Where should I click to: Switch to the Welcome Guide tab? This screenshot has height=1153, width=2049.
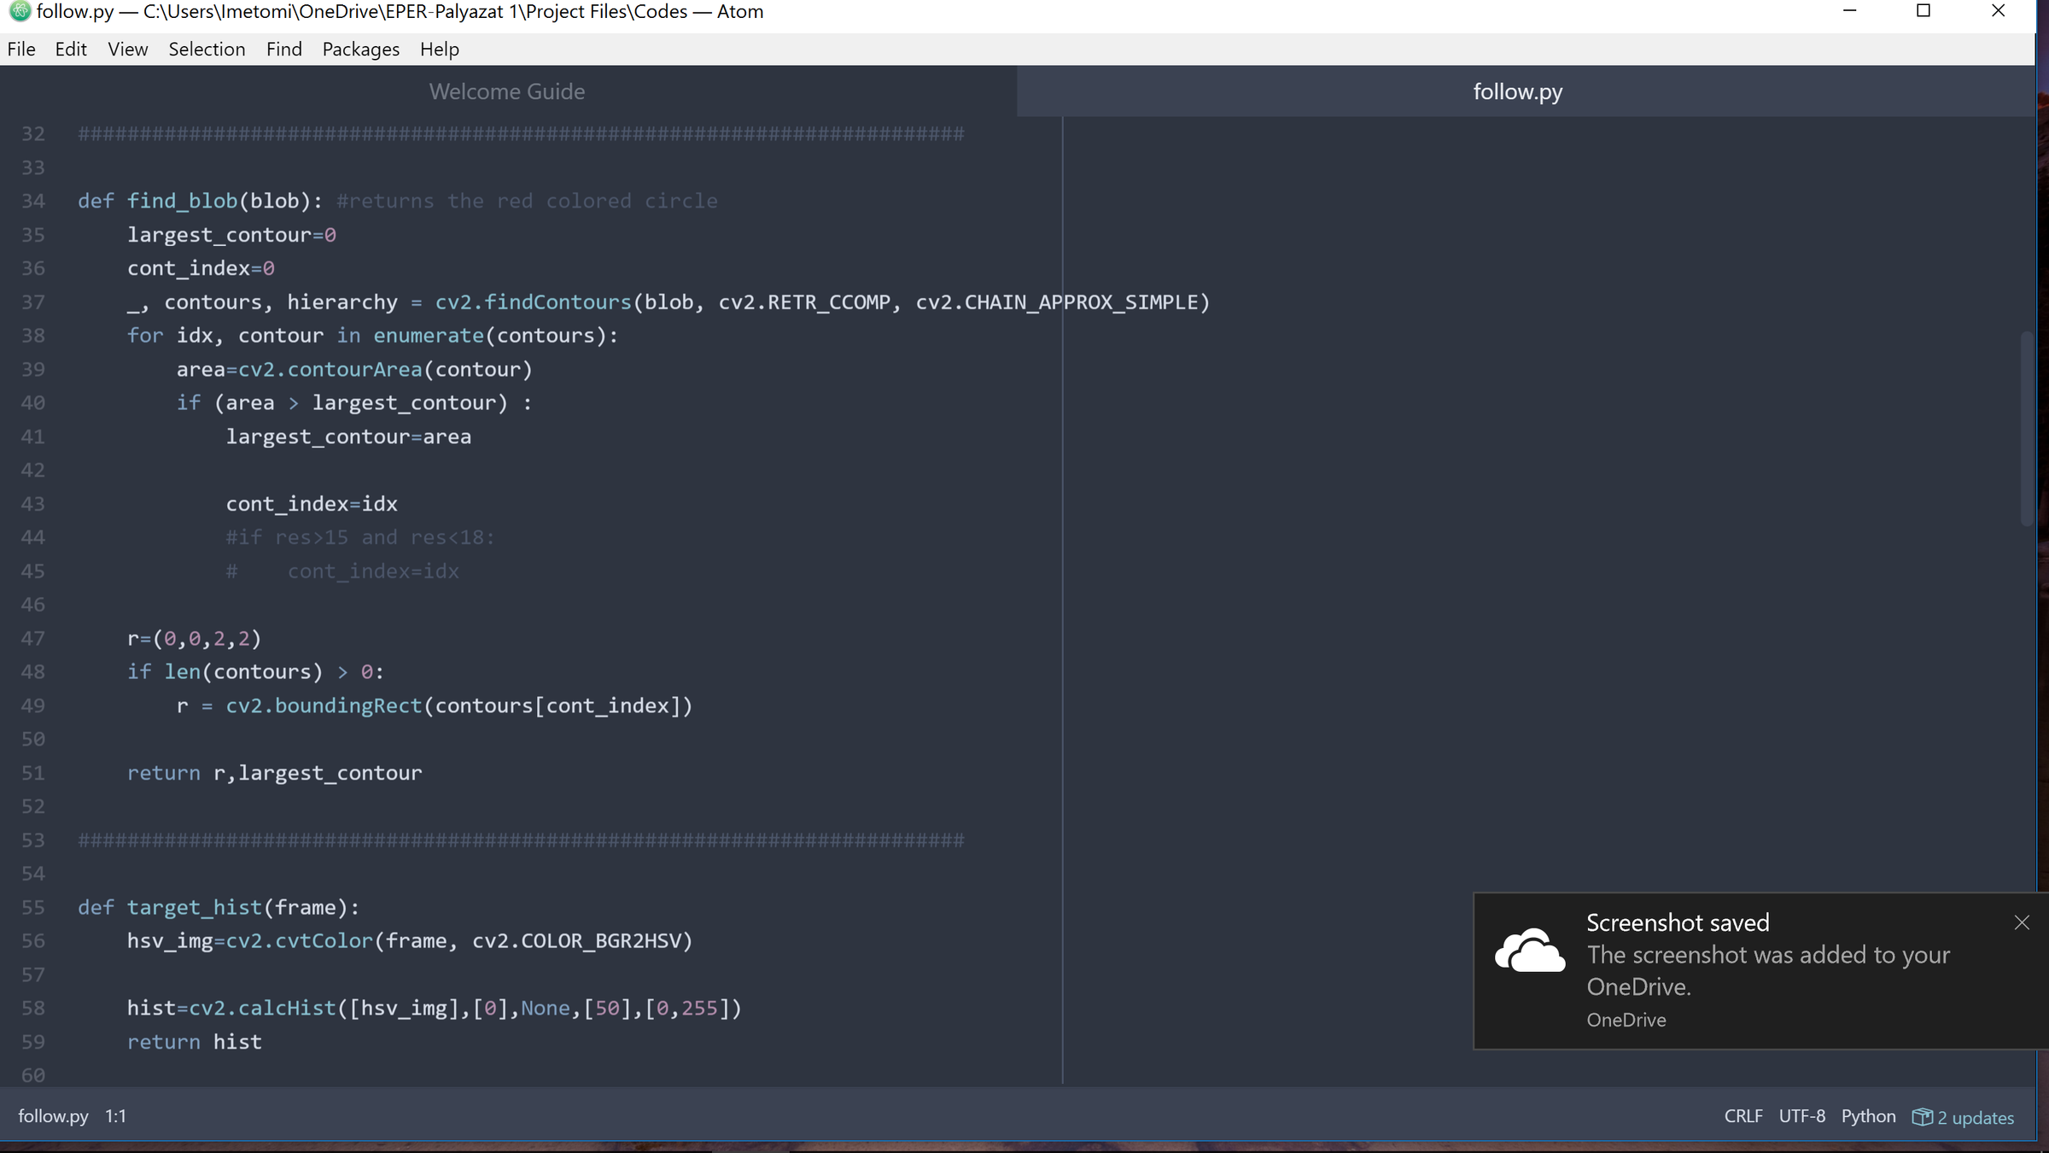[507, 91]
